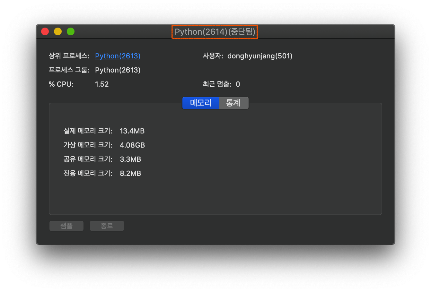This screenshot has width=431, height=292.
Task: Select the 실제 메모리 크기 value 13.4MB
Action: [132, 131]
